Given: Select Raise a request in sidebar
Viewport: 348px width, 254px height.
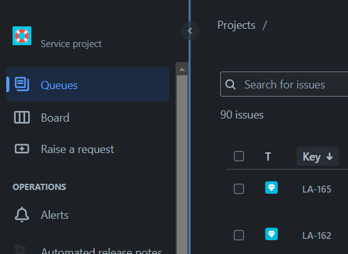Looking at the screenshot, I should tap(88, 149).
